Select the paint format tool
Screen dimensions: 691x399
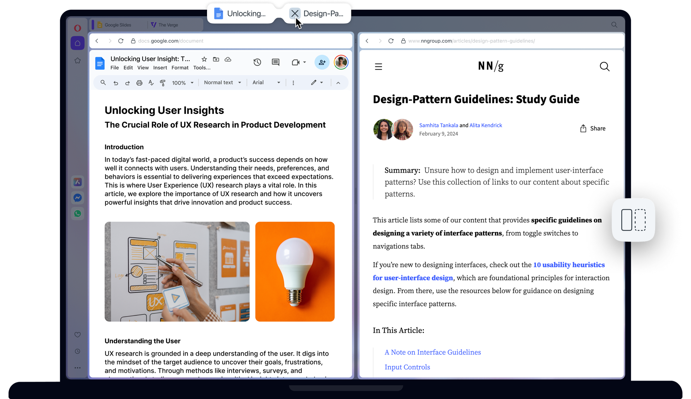(x=163, y=82)
